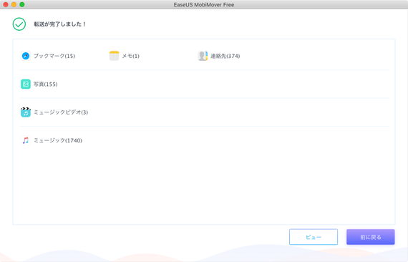Click the 転送が完了しました！ message
Image resolution: width=408 pixels, height=262 pixels.
tap(60, 24)
